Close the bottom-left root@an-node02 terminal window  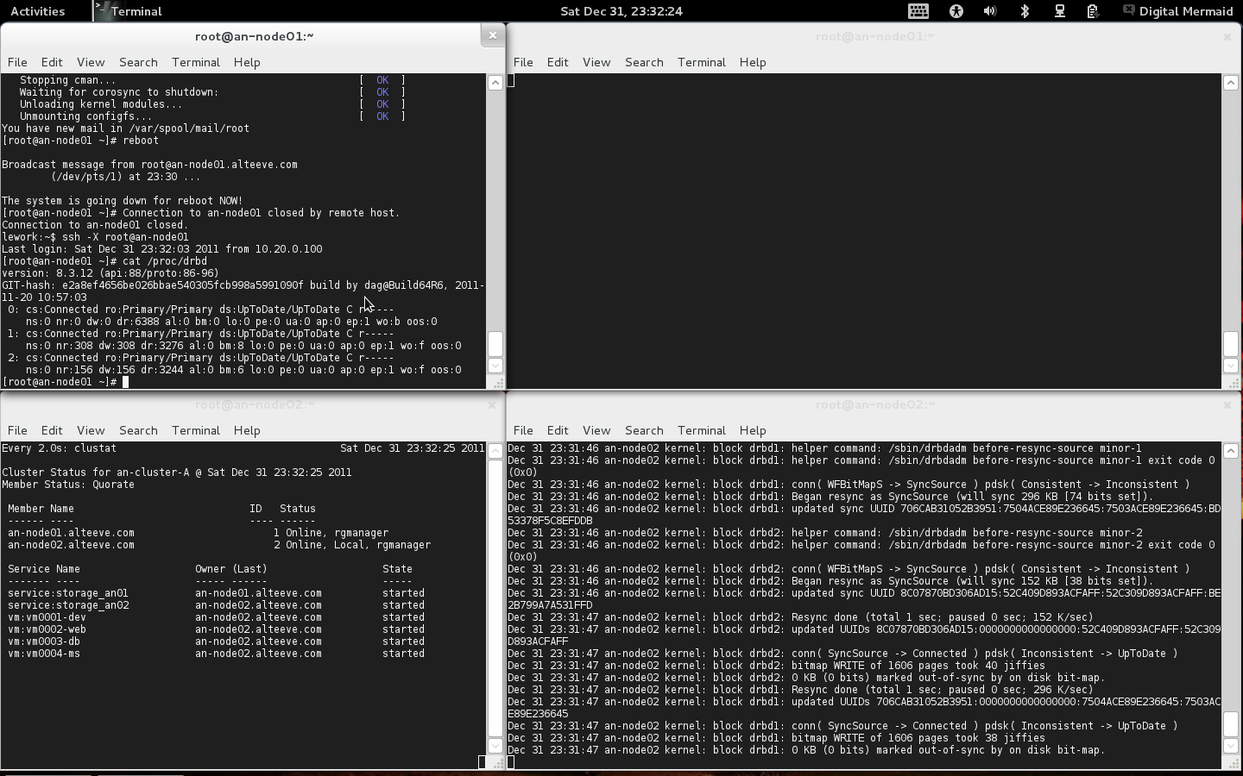pyautogui.click(x=492, y=404)
